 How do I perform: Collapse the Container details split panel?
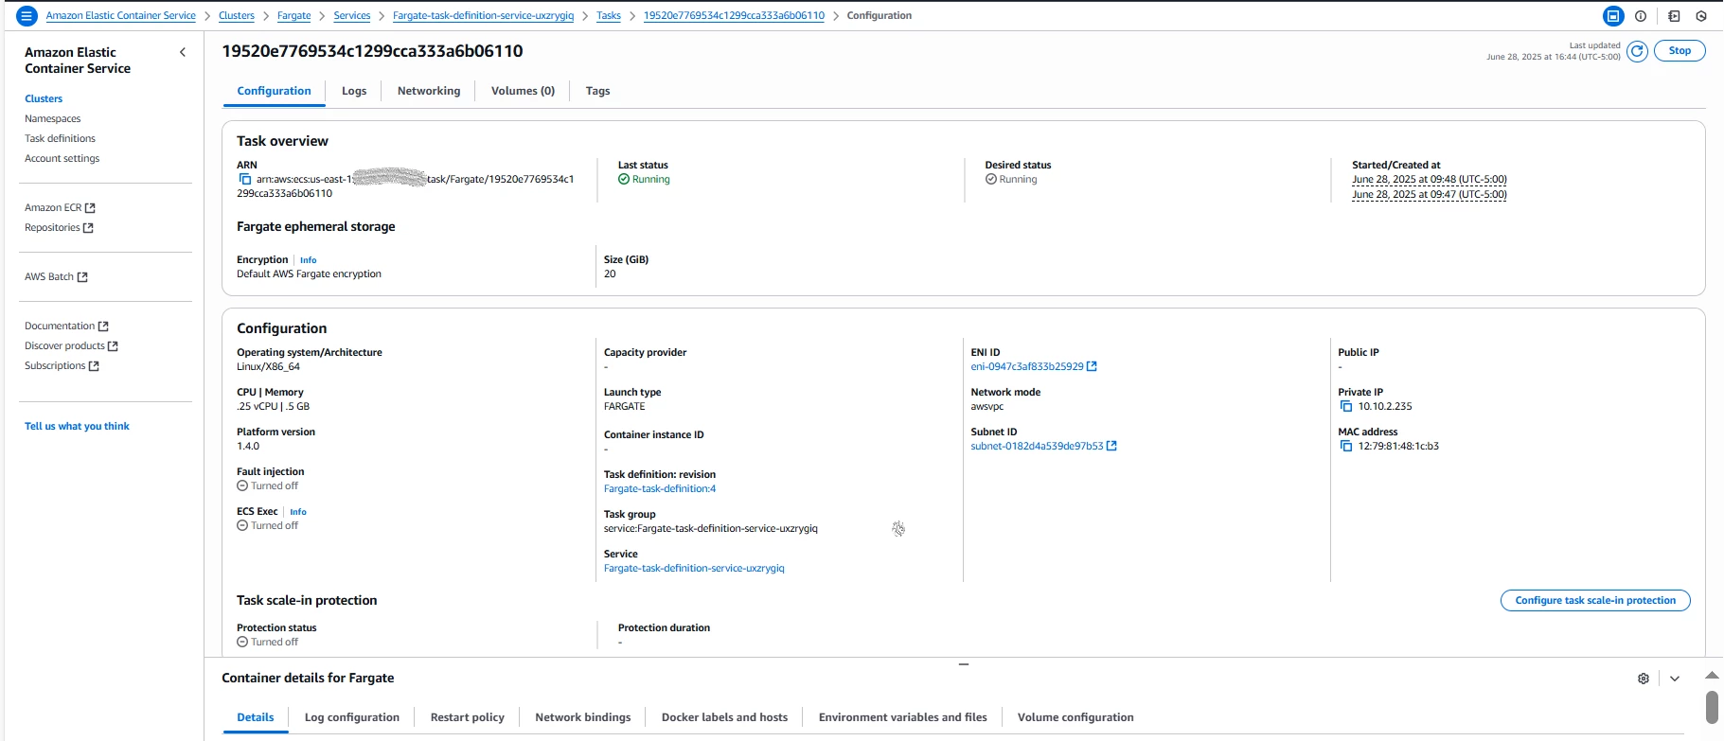pos(1675,679)
